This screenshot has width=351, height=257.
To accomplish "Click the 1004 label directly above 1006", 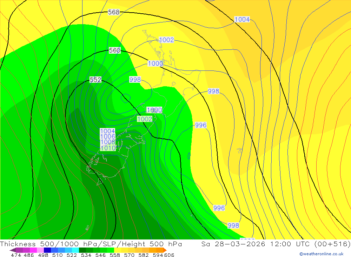I will point(108,131).
